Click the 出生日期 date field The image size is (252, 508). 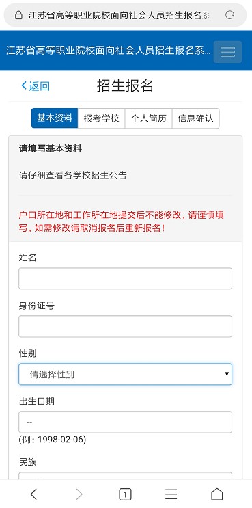[x=125, y=422]
